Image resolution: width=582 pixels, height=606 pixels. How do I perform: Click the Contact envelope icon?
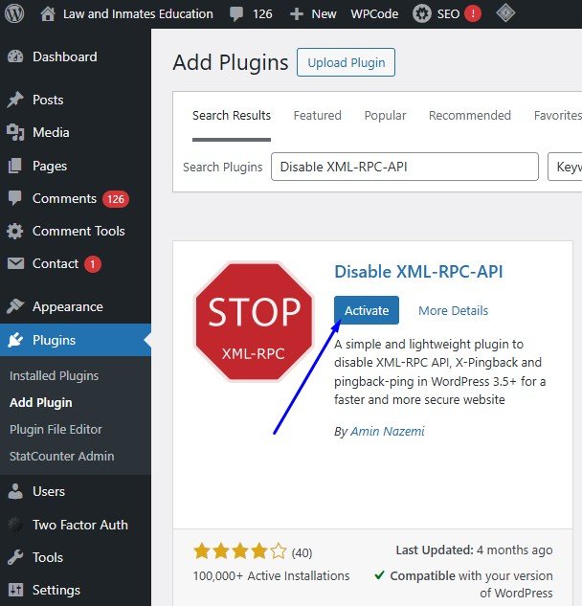tap(15, 263)
